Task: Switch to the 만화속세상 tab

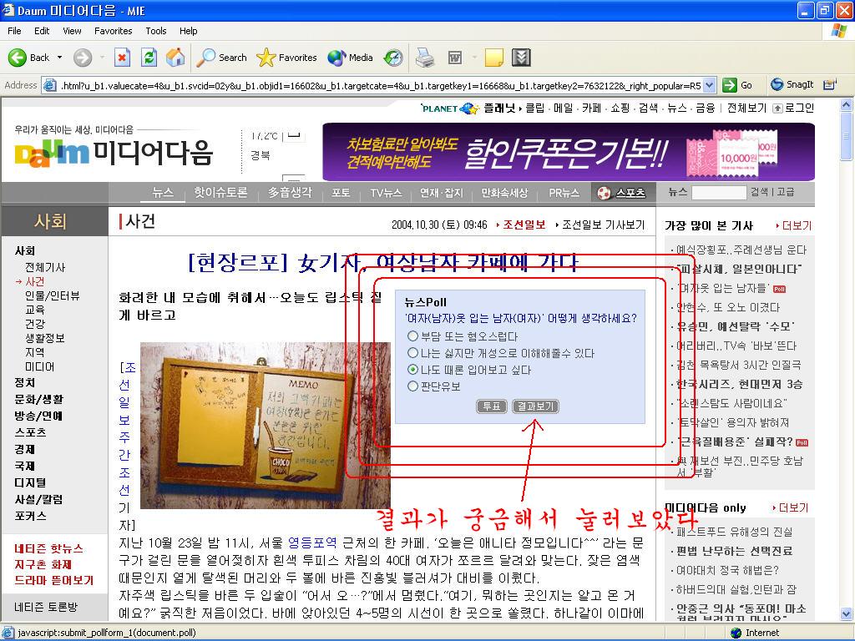Action: coord(504,193)
